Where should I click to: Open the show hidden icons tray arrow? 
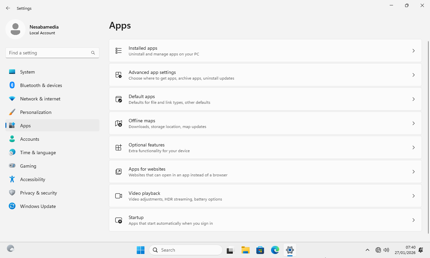point(368,250)
